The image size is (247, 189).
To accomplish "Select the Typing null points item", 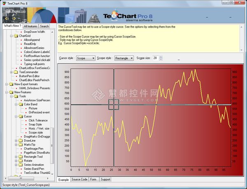I will [34, 64].
